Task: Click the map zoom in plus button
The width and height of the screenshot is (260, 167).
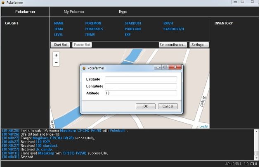Action: [56, 55]
